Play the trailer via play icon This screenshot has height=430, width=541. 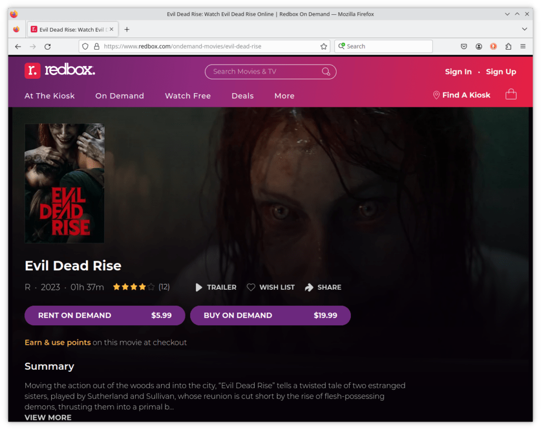199,287
